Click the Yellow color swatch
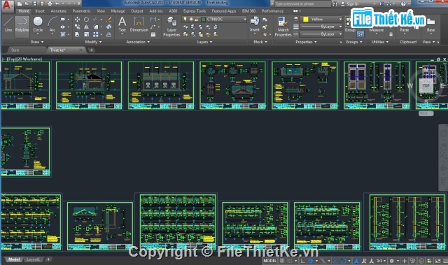The width and height of the screenshot is (448, 265). tap(306, 19)
